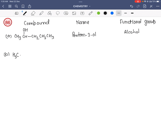161x121 pixels.
Task: Select the Text box tool
Action: pyautogui.click(x=82, y=13)
